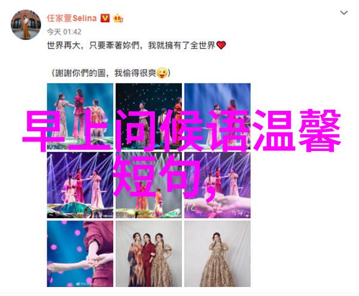Viewport: 359px width, 296px height.
Task: Open purple hands stage photo middle-right
Action: [x=218, y=185]
